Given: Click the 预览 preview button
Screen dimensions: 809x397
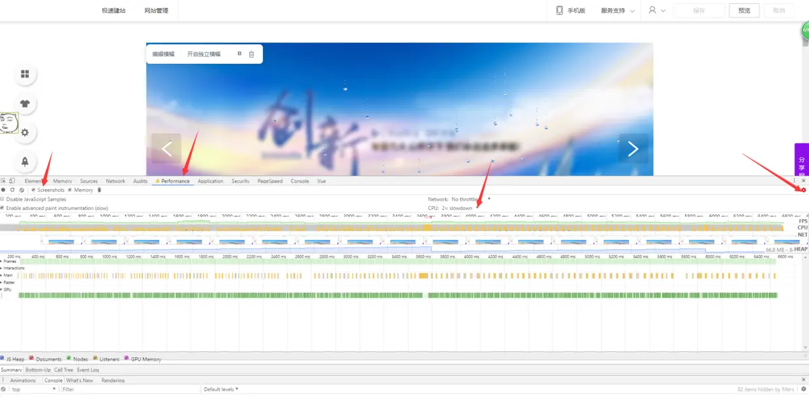Looking at the screenshot, I should click(744, 10).
